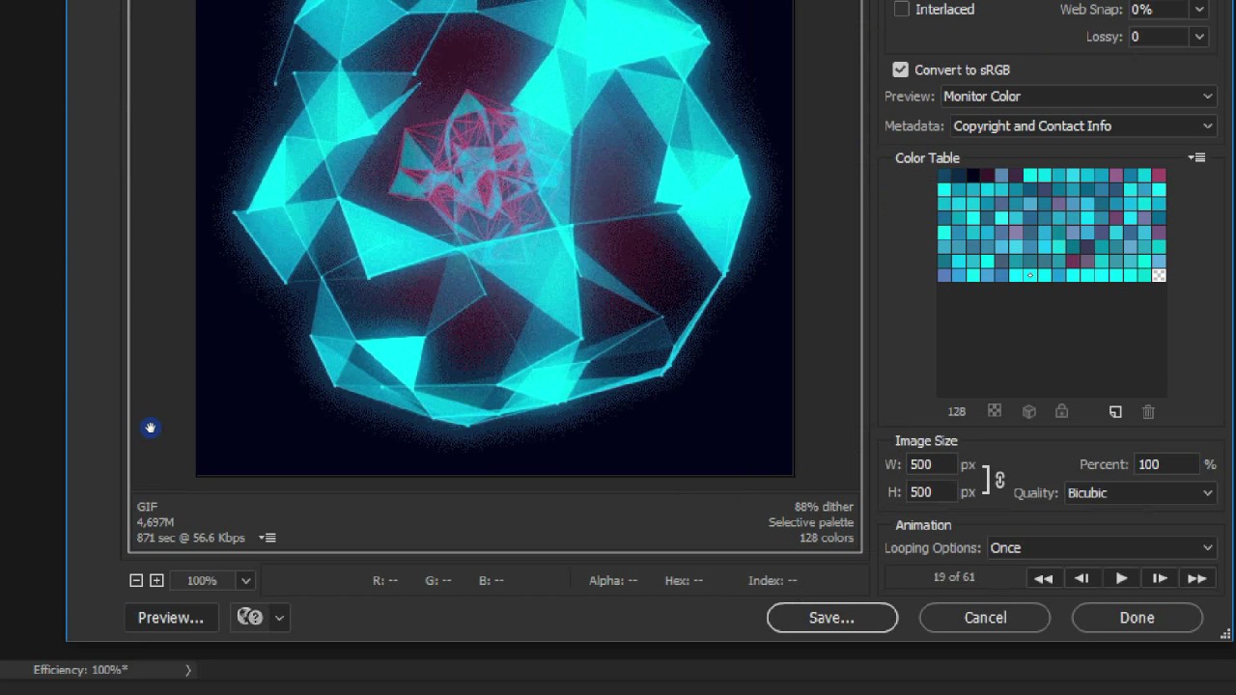This screenshot has height=695, width=1236.
Task: Click the '88% dither' text
Action: [x=824, y=507]
